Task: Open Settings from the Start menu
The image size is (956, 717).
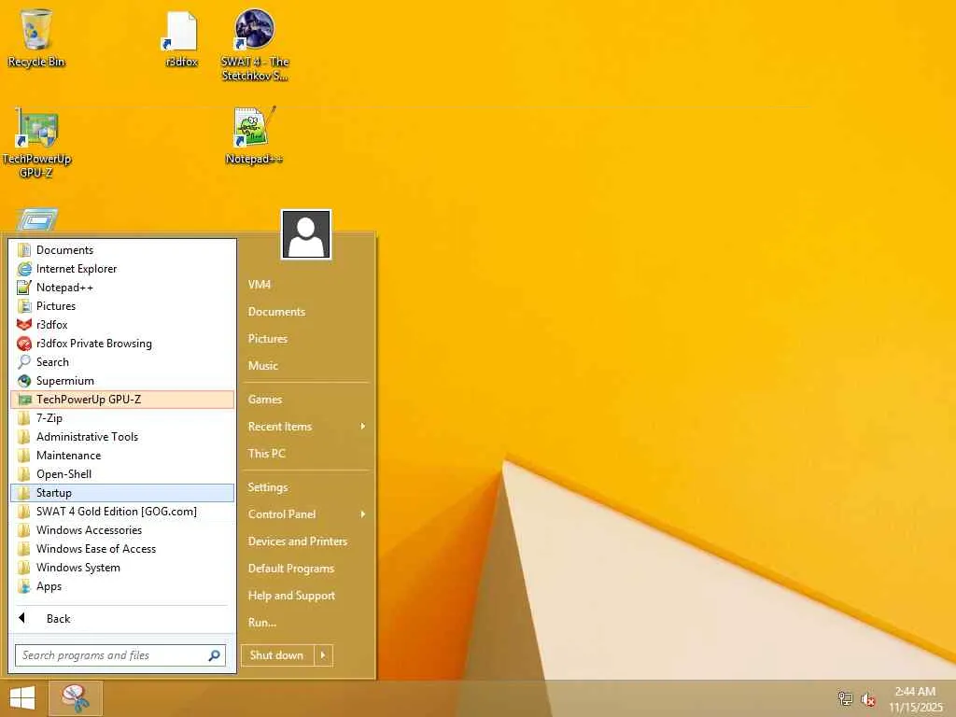Action: pyautogui.click(x=306, y=487)
